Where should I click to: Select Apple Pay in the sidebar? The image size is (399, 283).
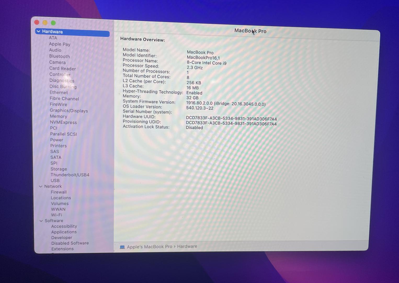tap(60, 44)
